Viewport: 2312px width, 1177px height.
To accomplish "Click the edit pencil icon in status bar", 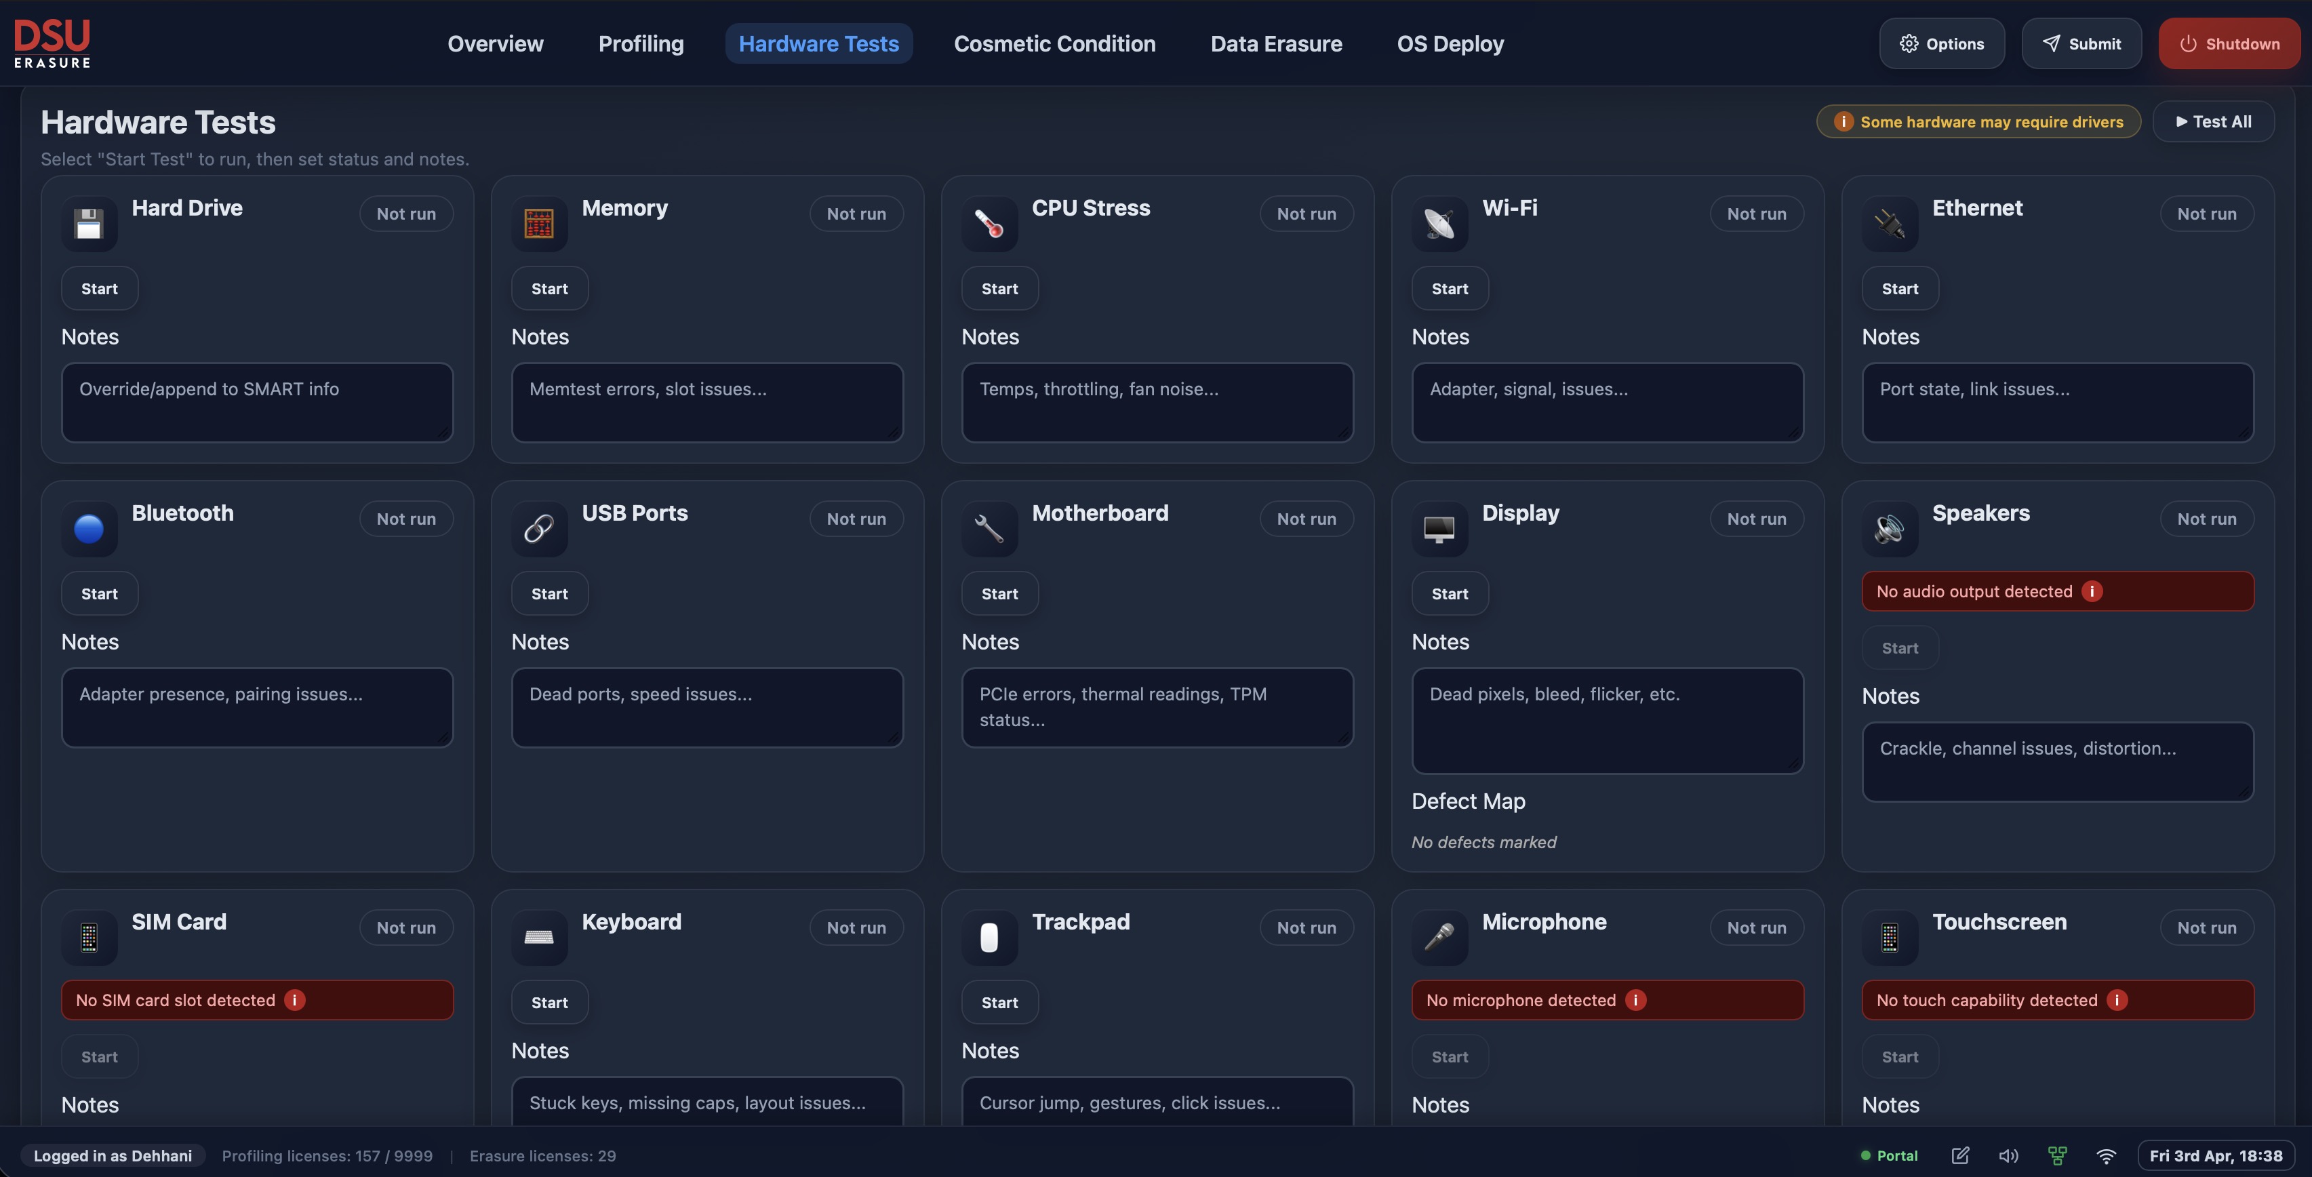I will 1960,1155.
